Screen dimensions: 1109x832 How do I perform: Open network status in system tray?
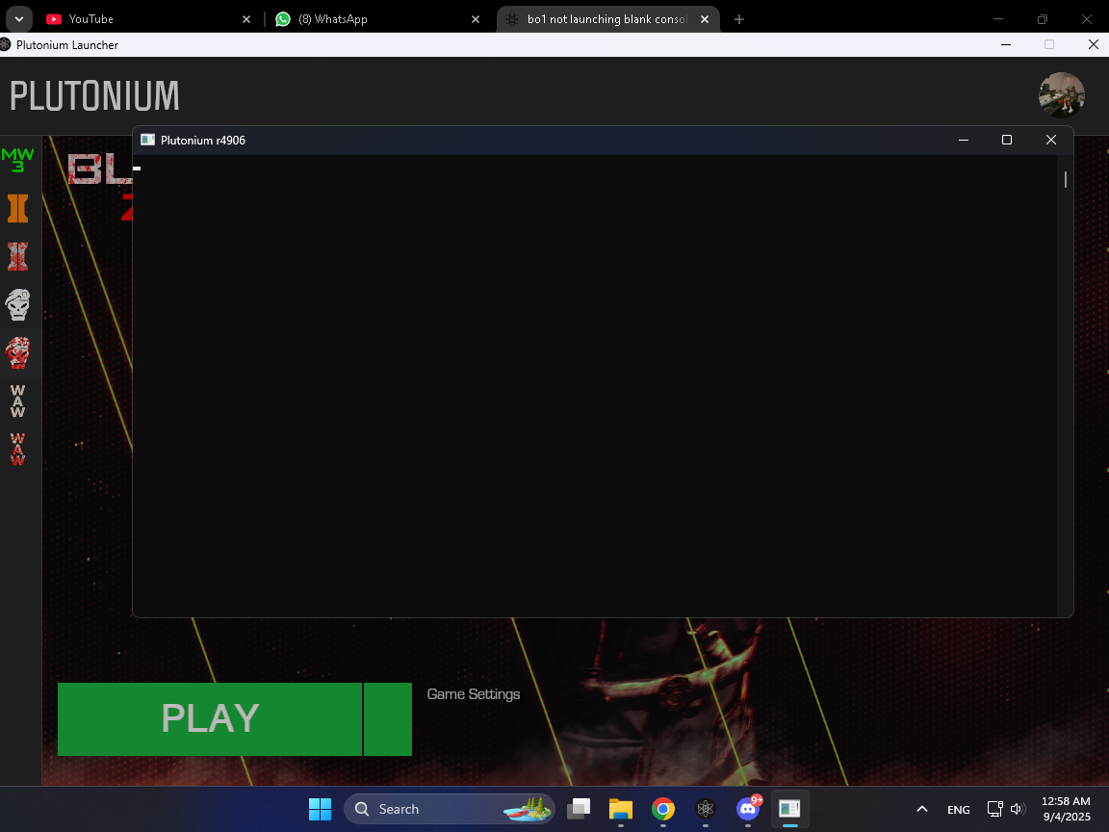point(995,809)
